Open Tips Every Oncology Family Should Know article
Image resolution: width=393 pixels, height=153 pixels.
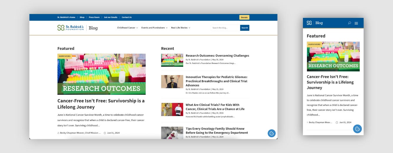(x=217, y=131)
